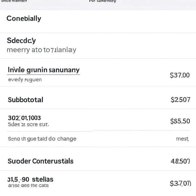Viewport: 196px width, 196px height.
Task: Click the everly ruguren subtext
Action: click(x=25, y=80)
